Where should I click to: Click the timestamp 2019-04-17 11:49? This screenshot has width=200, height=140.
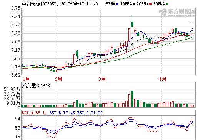79,4
